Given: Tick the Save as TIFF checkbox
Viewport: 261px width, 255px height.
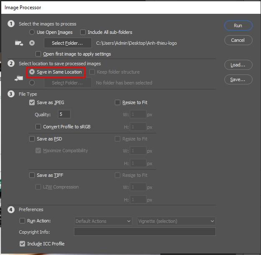Looking at the screenshot, I should point(32,175).
